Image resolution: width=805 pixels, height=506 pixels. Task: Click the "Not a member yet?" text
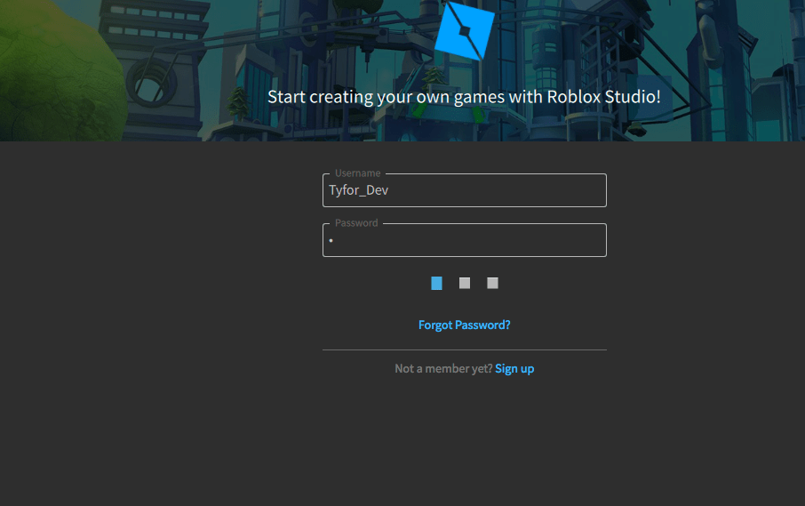(x=443, y=369)
